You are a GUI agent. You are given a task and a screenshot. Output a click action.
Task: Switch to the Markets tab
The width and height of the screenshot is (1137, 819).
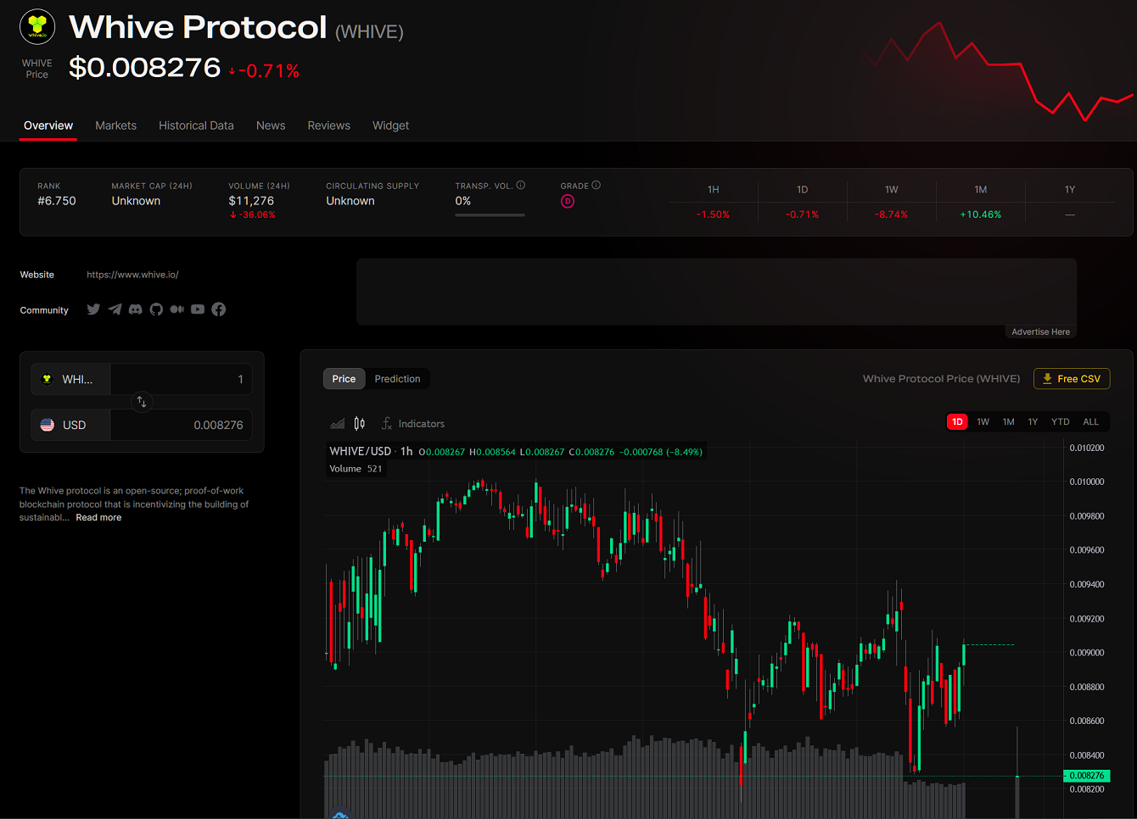pos(115,125)
